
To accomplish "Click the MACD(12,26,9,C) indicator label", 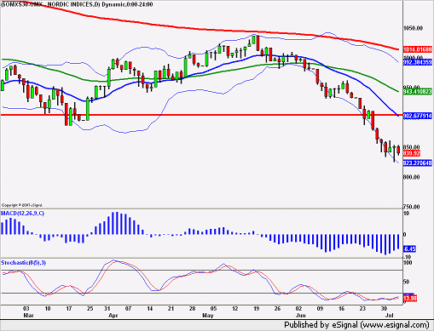I will point(22,214).
